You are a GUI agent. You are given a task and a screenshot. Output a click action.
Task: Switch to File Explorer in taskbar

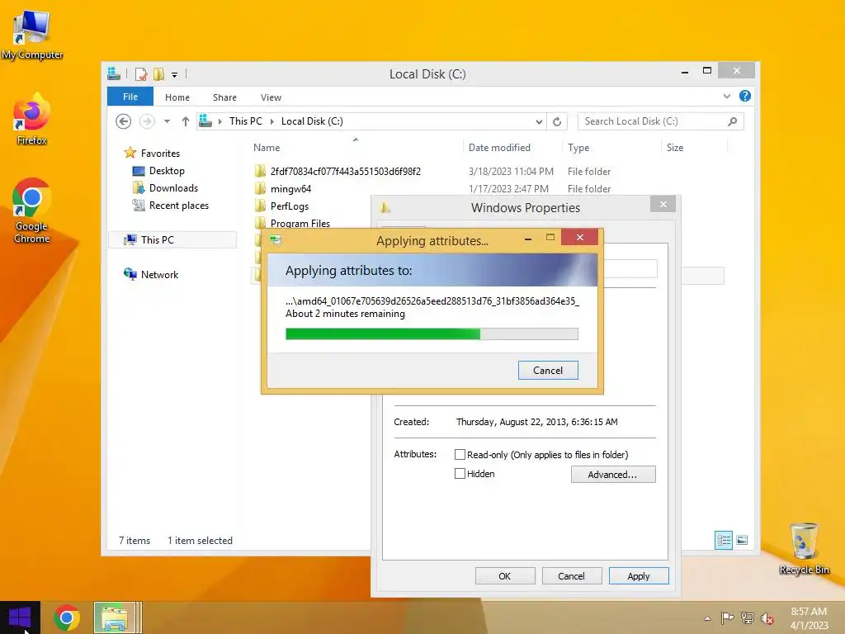115,617
